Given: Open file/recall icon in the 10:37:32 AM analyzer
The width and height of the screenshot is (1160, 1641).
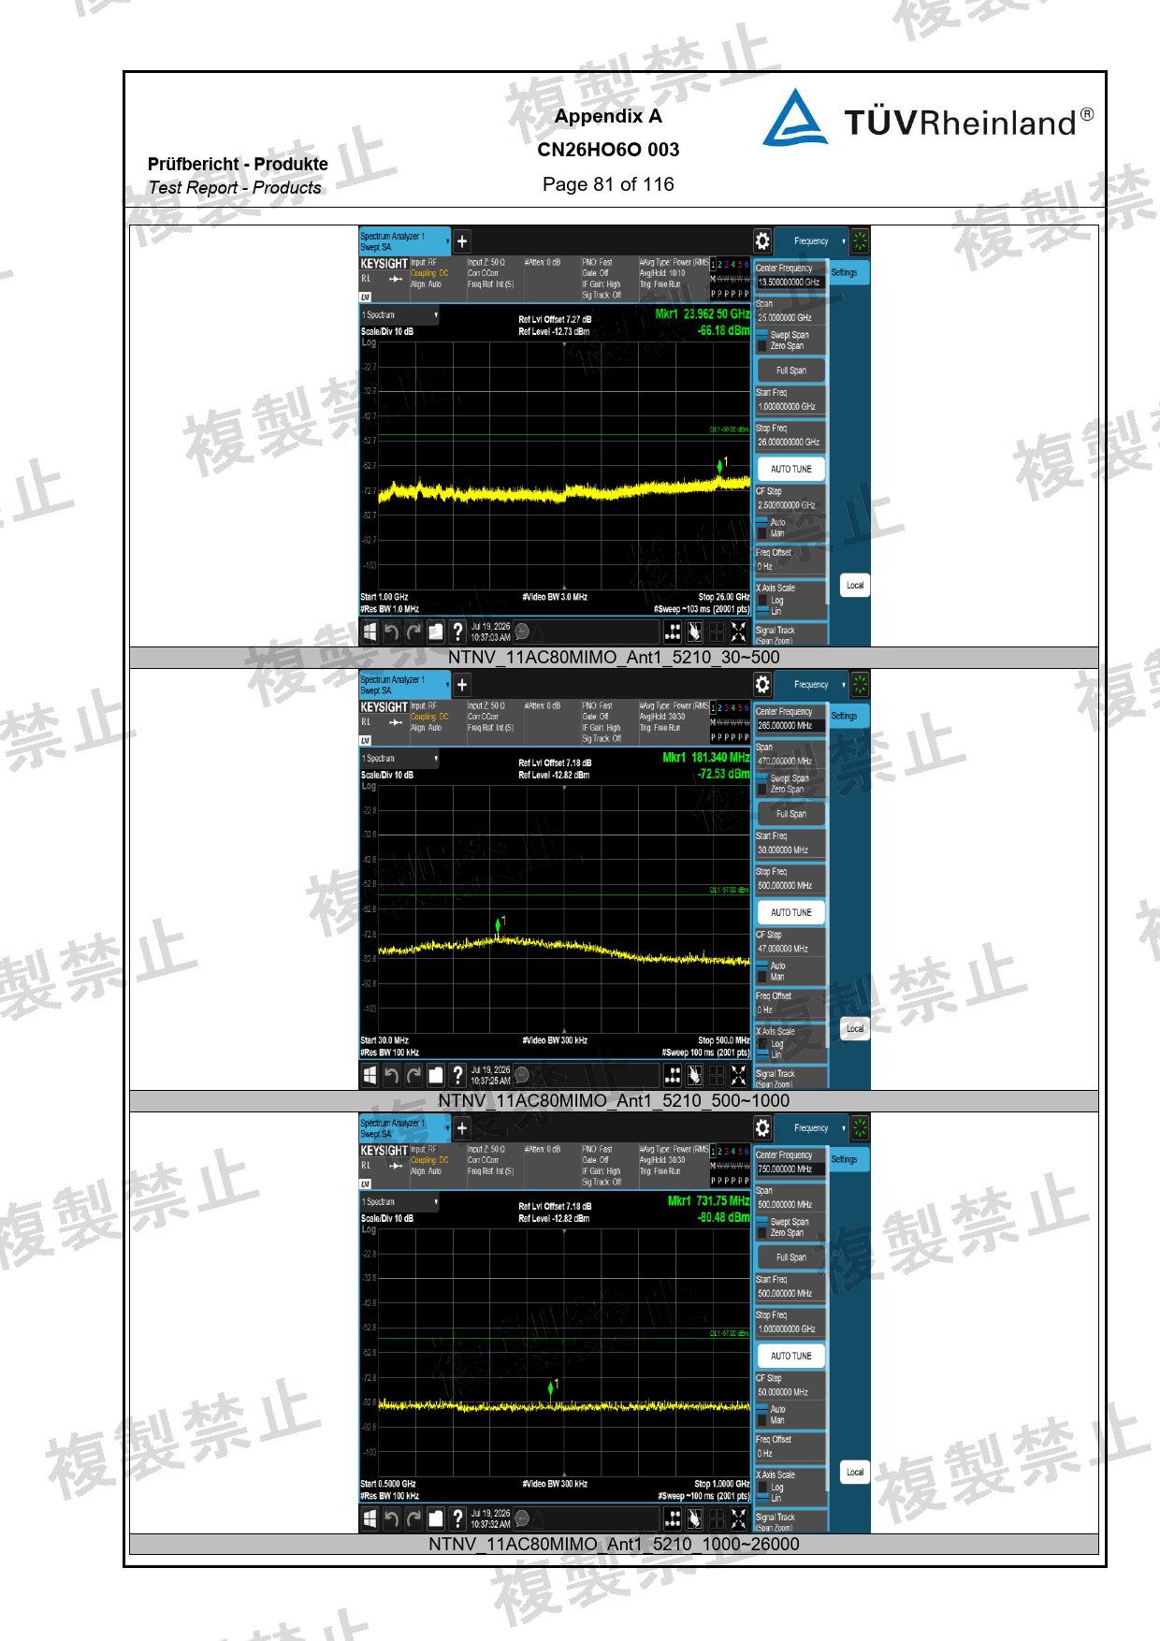Looking at the screenshot, I should coord(436,1519).
